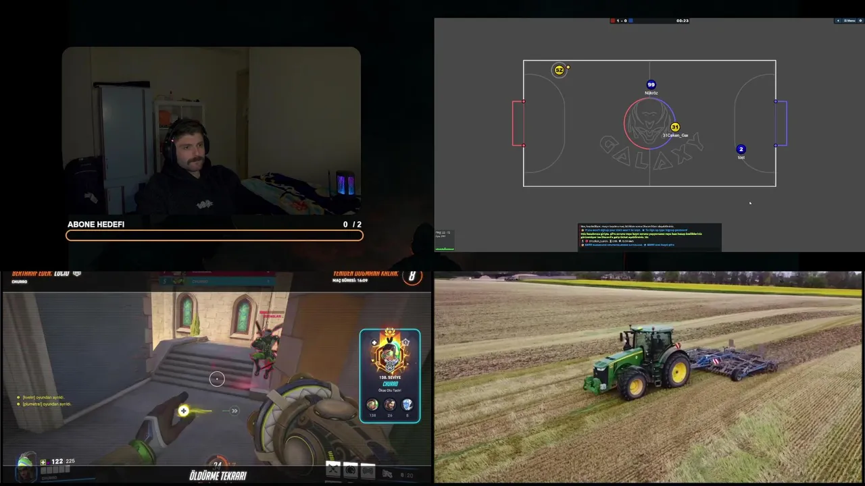Select blue player disc 99 labeled Nükröz
Viewport: 865px width, 486px height.
tap(651, 85)
